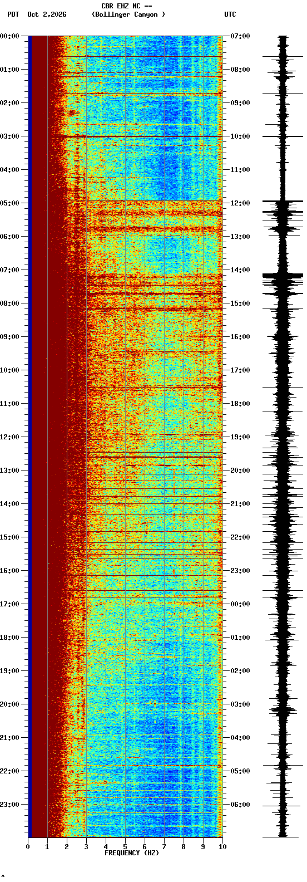Select the 07:00 PDT time label
Screen dimensions: 307x882
click(x=9, y=270)
